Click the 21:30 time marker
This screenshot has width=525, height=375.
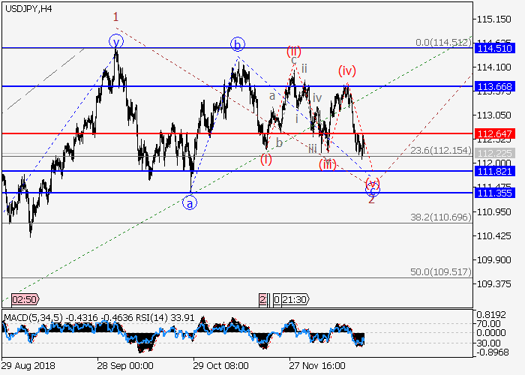(x=291, y=298)
